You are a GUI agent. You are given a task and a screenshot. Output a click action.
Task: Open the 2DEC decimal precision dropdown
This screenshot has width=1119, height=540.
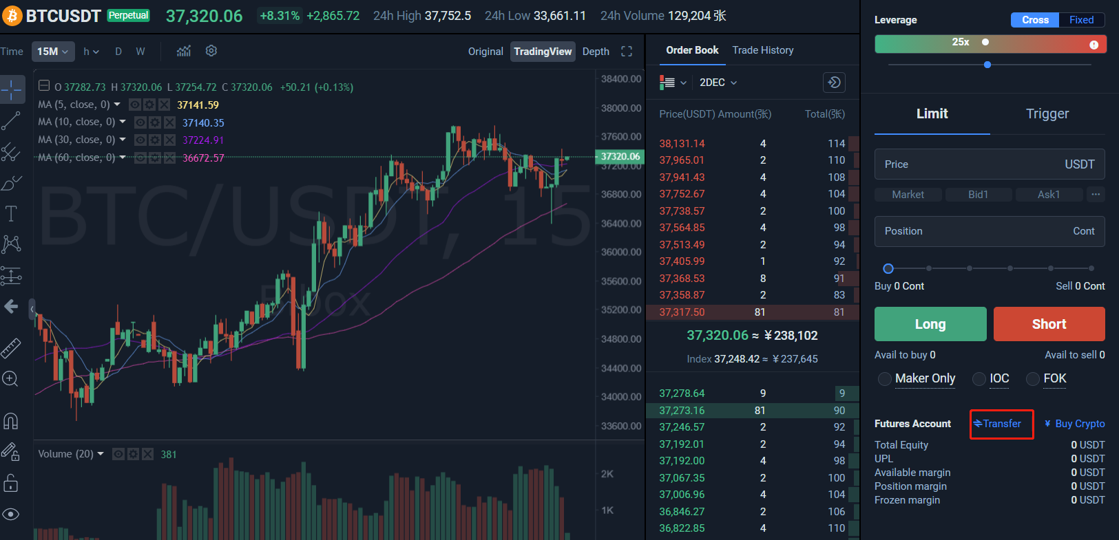click(x=718, y=83)
